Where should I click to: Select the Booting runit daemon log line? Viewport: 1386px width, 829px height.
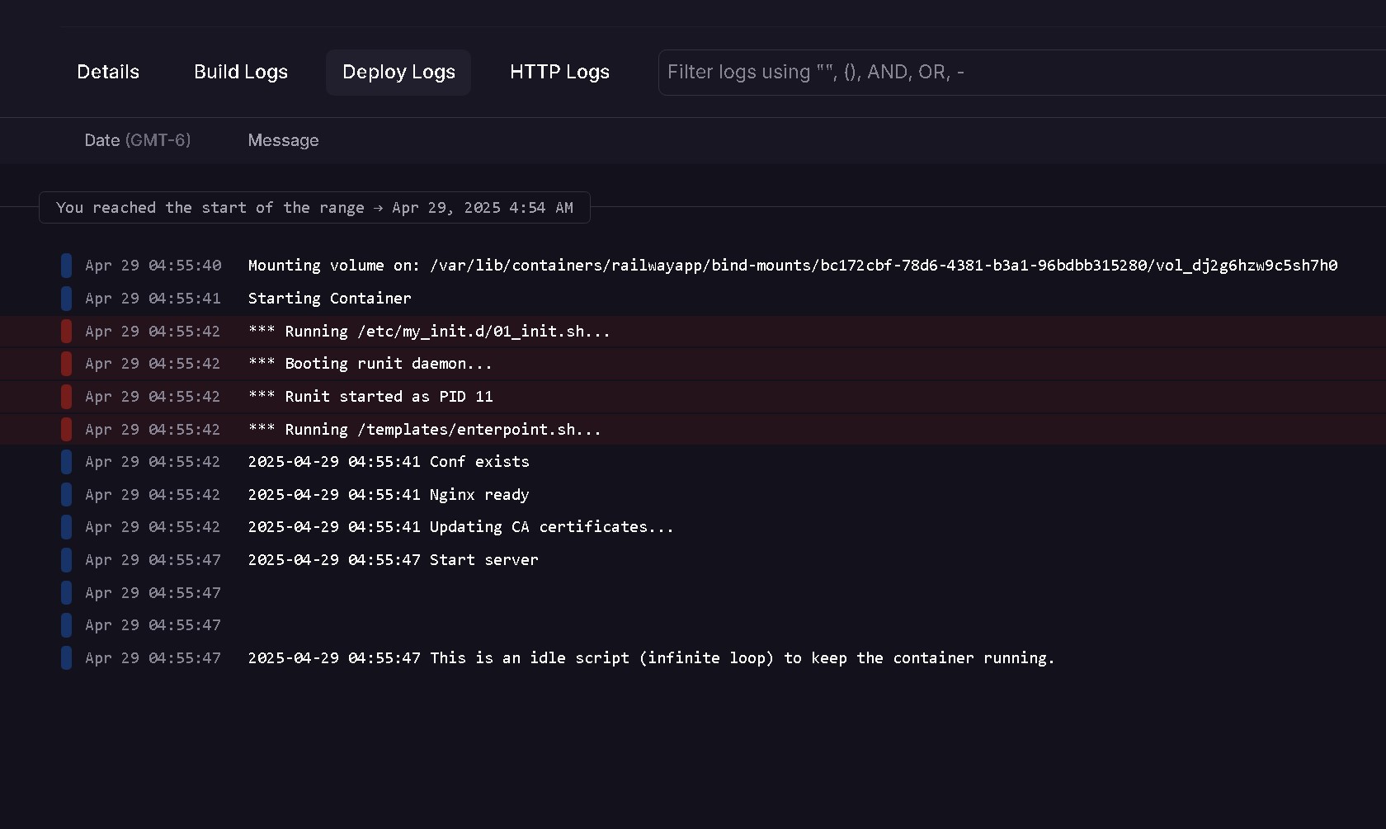pyautogui.click(x=693, y=364)
